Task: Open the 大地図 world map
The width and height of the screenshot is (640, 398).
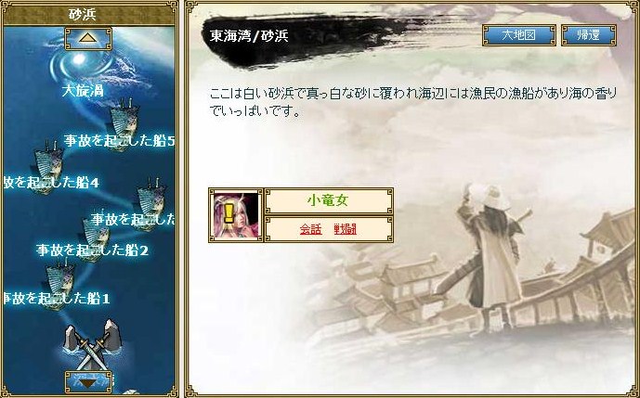Action: pyautogui.click(x=518, y=35)
